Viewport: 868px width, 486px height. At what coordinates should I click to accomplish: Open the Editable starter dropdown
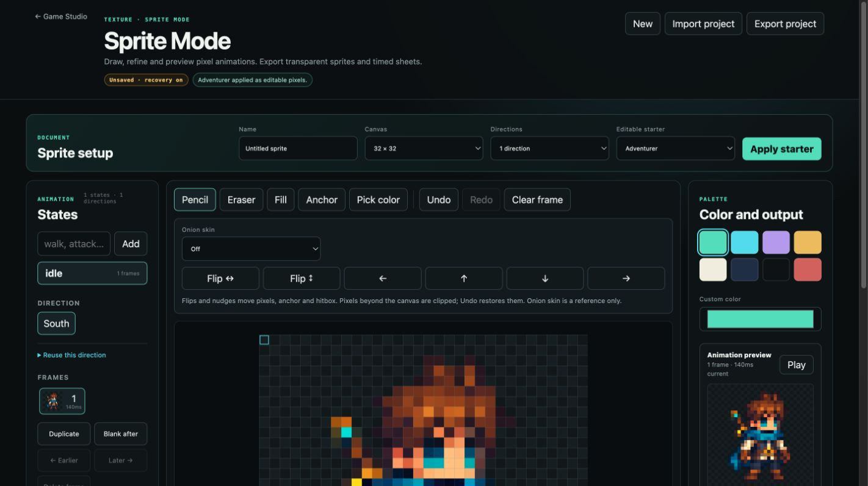tap(675, 148)
